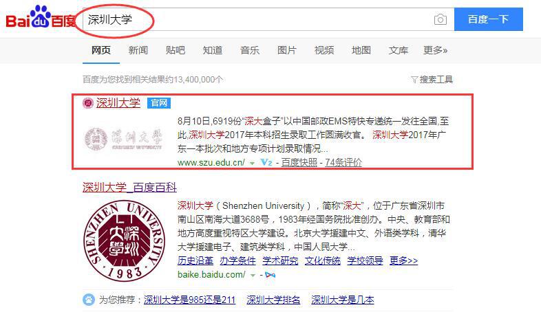Image resolution: width=541 pixels, height=312 pixels.
Task: Select the 地图 map tab
Action: coord(361,50)
